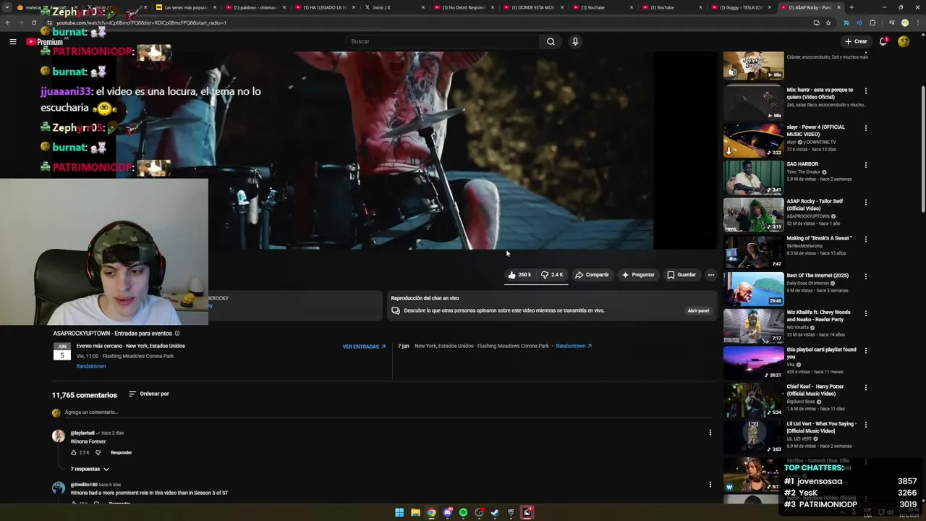The width and height of the screenshot is (926, 521).
Task: Open the YouTube guide hamburger menu
Action: coord(13,41)
